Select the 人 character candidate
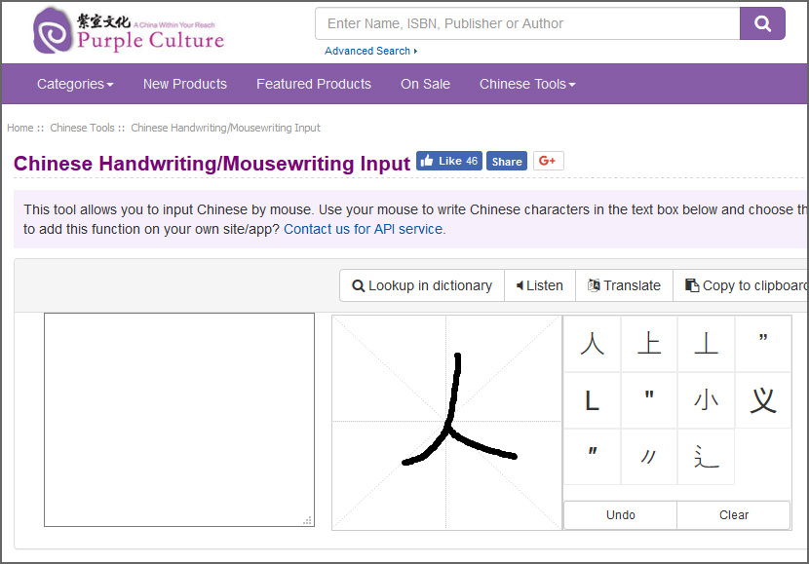Image resolution: width=809 pixels, height=564 pixels. point(592,344)
